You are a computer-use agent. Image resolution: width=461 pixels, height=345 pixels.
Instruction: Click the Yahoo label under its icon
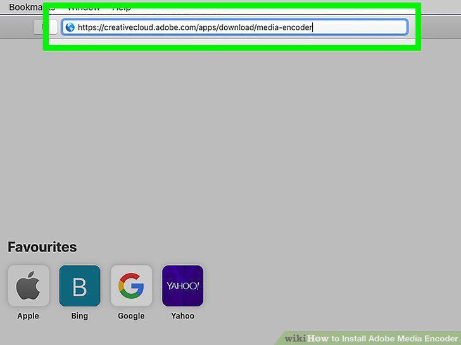click(x=182, y=316)
